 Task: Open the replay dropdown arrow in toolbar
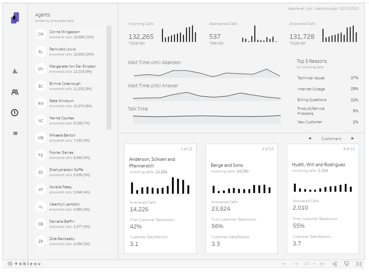coord(314,264)
